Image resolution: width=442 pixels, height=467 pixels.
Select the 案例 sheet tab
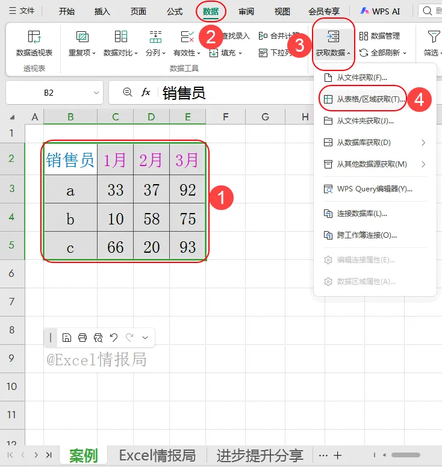coord(84,456)
